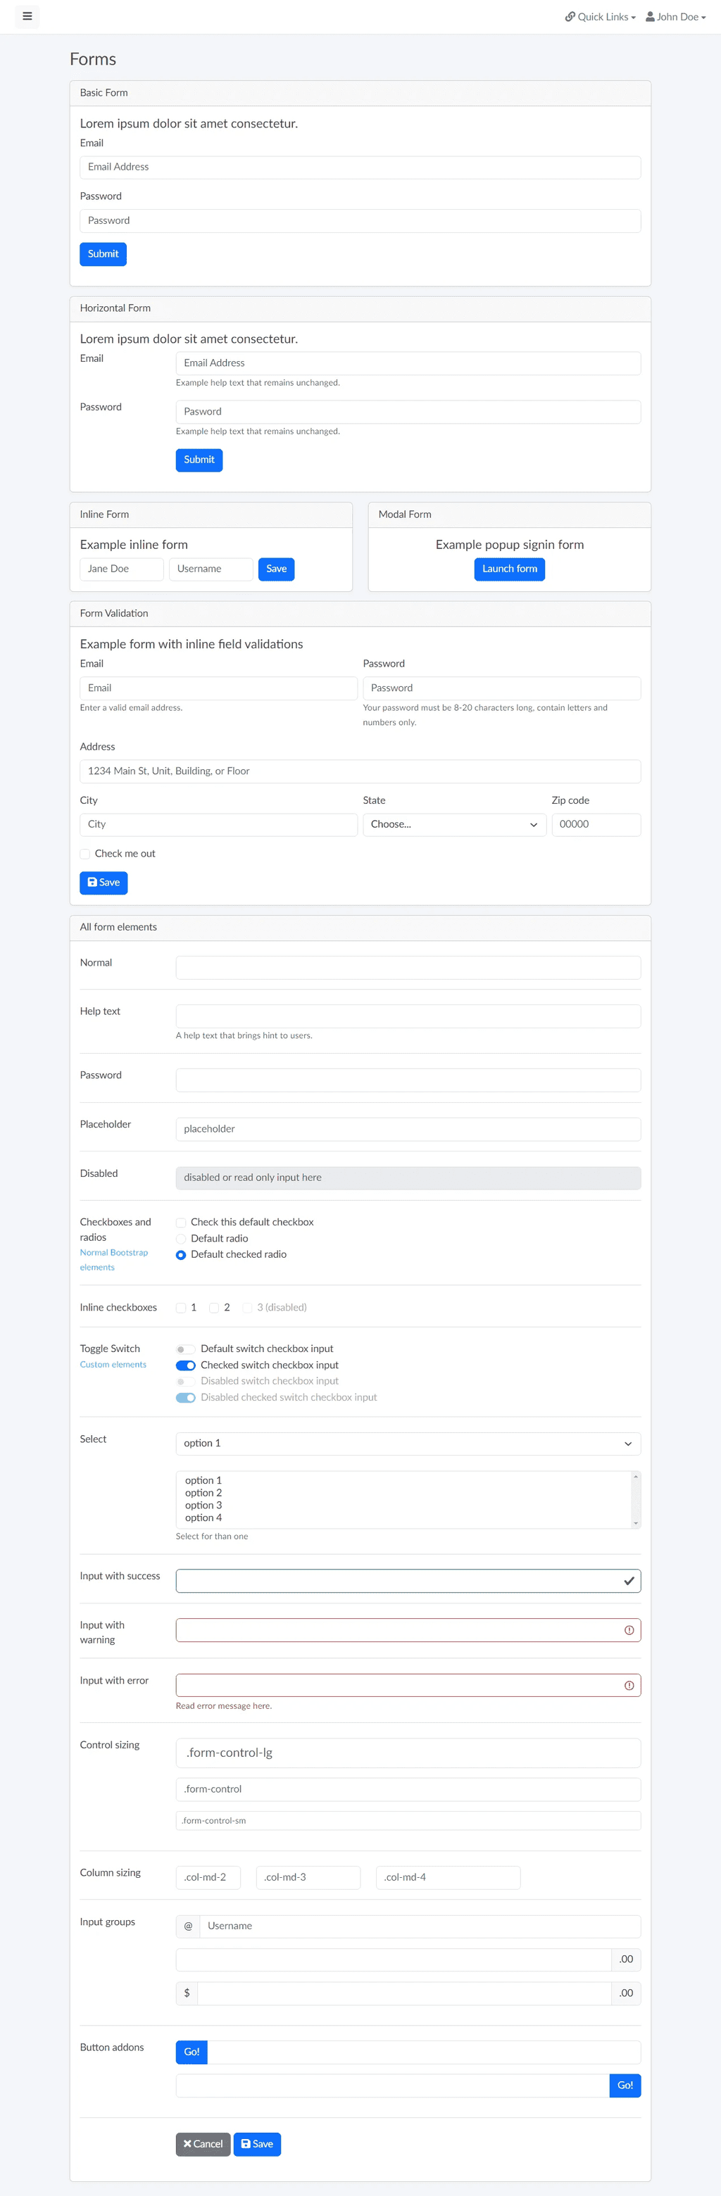This screenshot has width=721, height=2196.
Task: Click the Cancel button at the bottom
Action: 203,2144
